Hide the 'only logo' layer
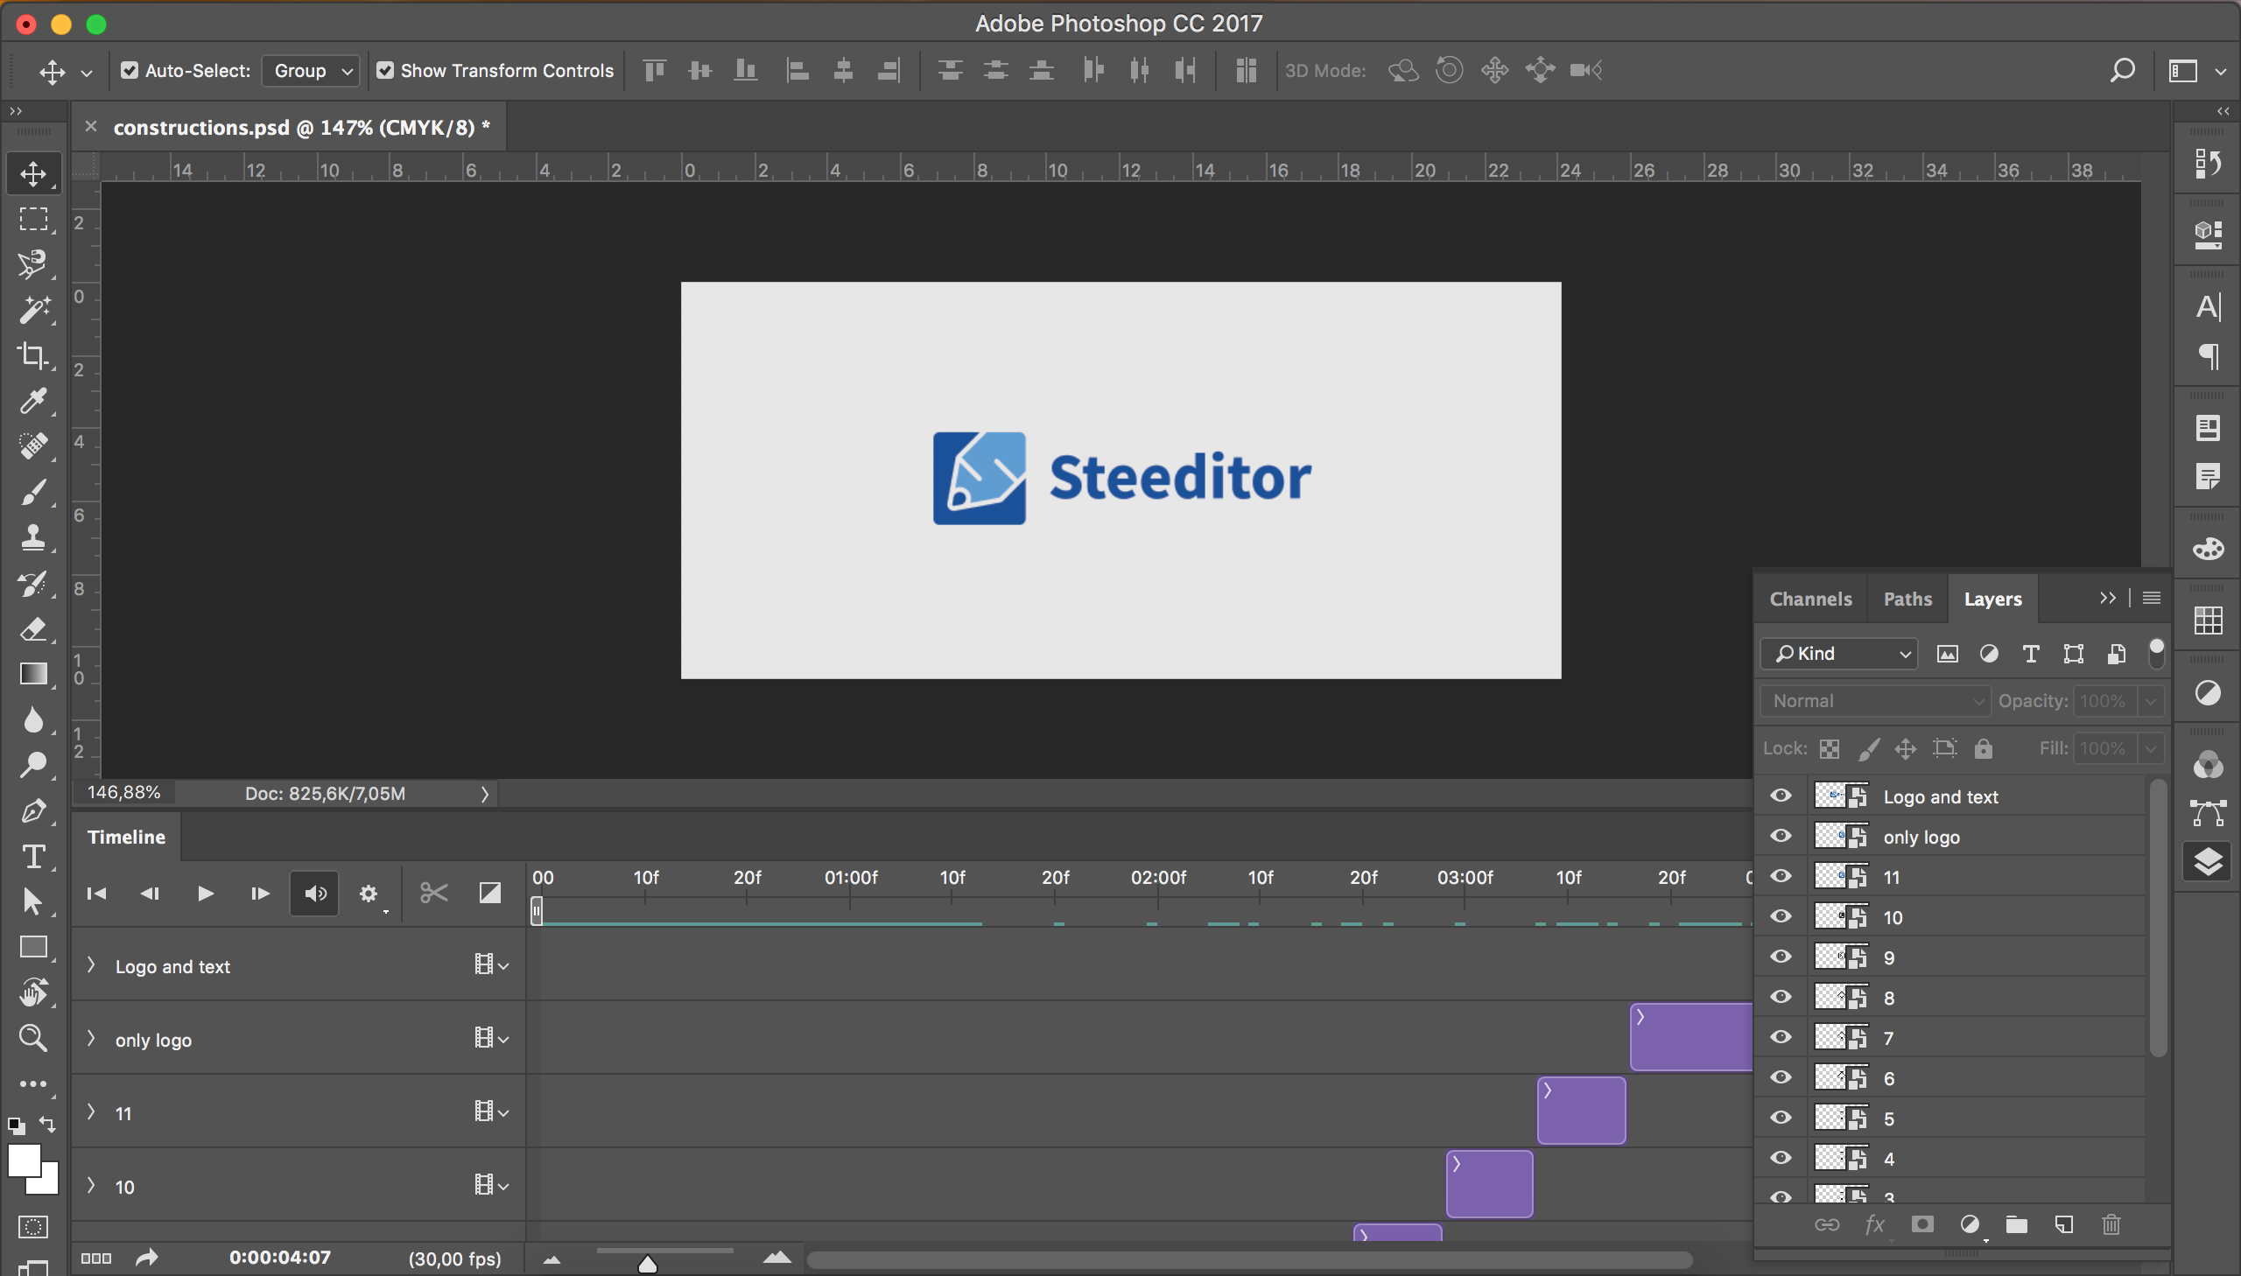 coord(1780,836)
